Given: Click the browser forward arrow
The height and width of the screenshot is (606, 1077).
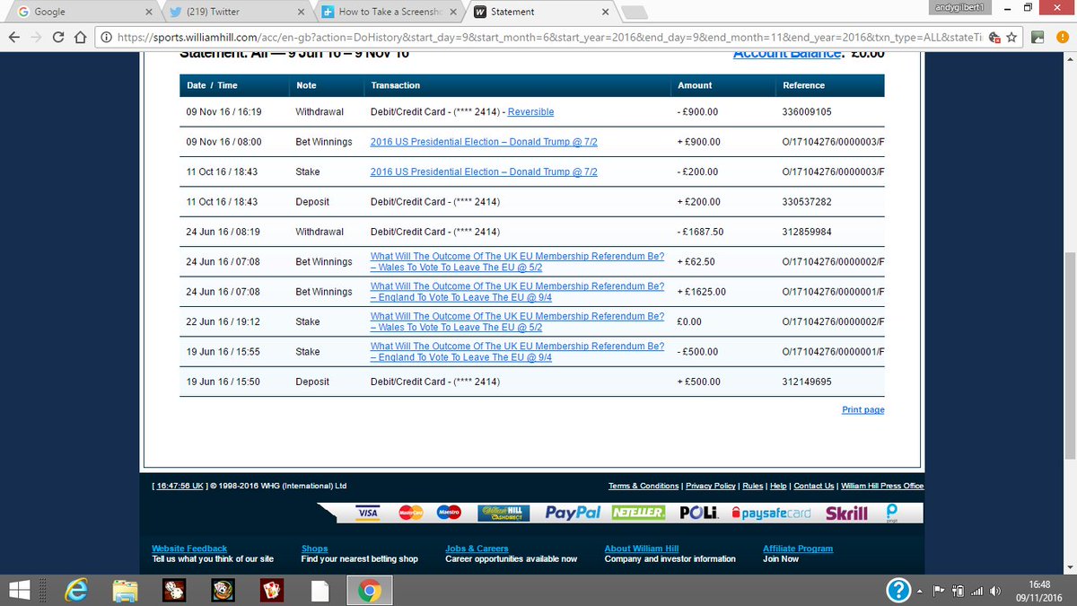Looking at the screenshot, I should coord(36,38).
